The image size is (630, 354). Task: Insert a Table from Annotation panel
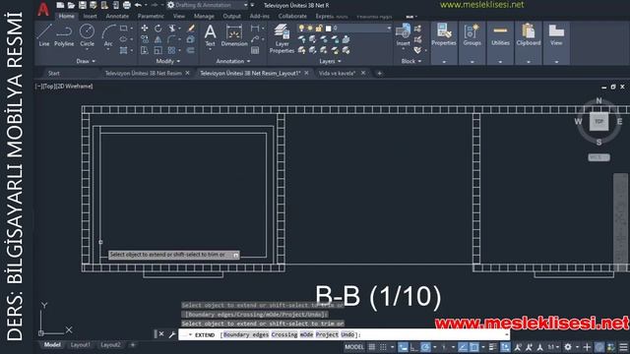(255, 50)
